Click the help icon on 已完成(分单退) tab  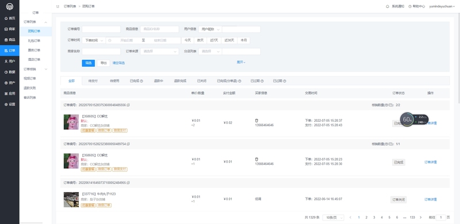tap(240, 81)
